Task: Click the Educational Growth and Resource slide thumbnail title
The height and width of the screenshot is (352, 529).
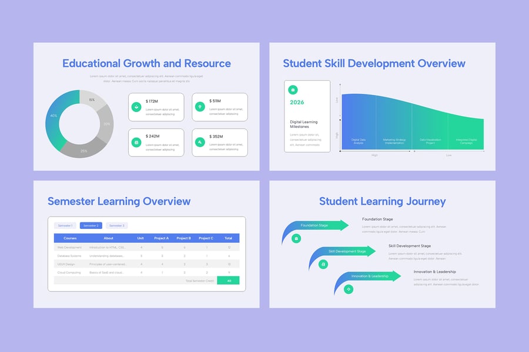Action: (x=146, y=63)
